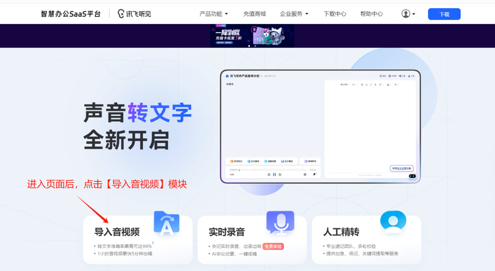Open the account dropdown arrow
Image resolution: width=495 pixels, height=271 pixels.
click(414, 14)
